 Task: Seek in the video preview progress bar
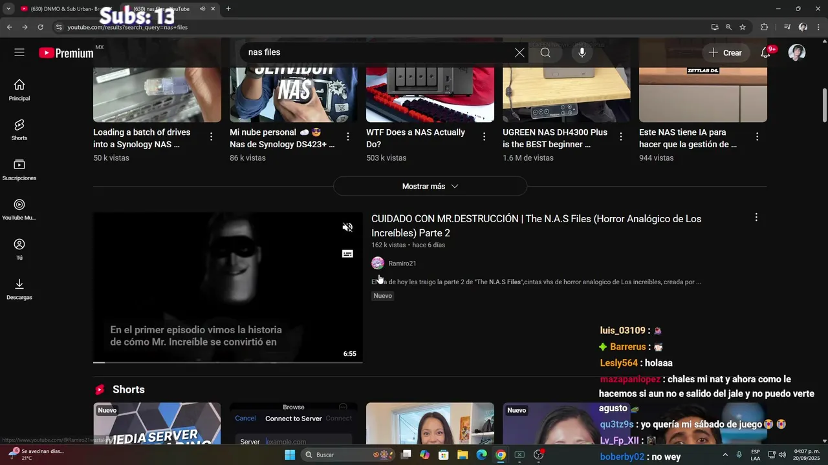(228, 362)
